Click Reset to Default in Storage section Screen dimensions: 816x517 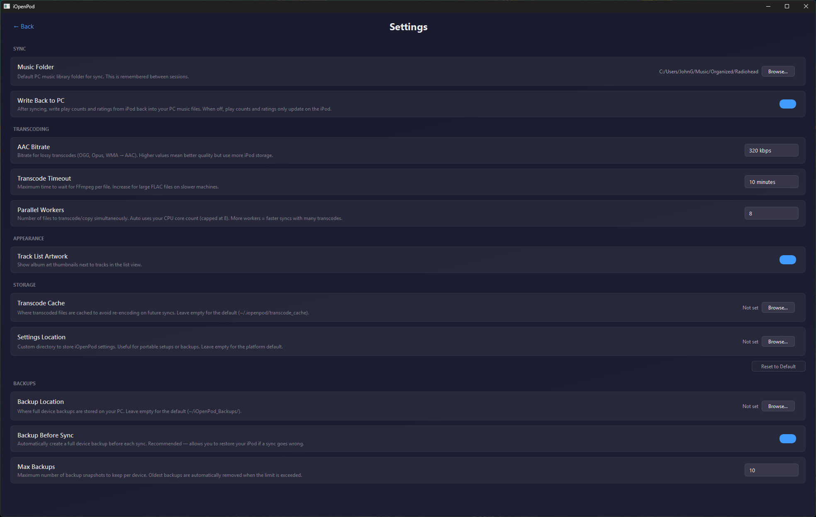click(778, 366)
